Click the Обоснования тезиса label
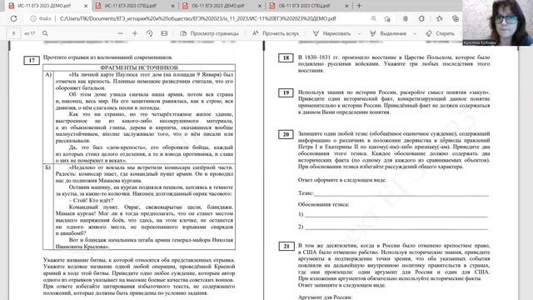Screen dimensions: 533x300 tap(323, 204)
